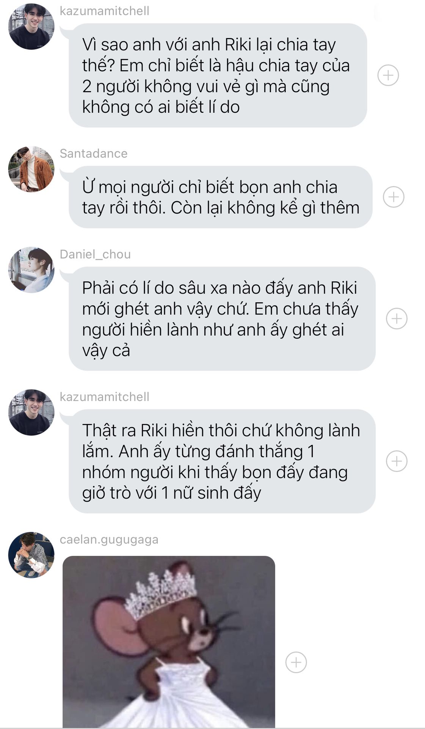The image size is (425, 729).
Task: Tap plus icon beside Santadance message
Action: (x=394, y=197)
